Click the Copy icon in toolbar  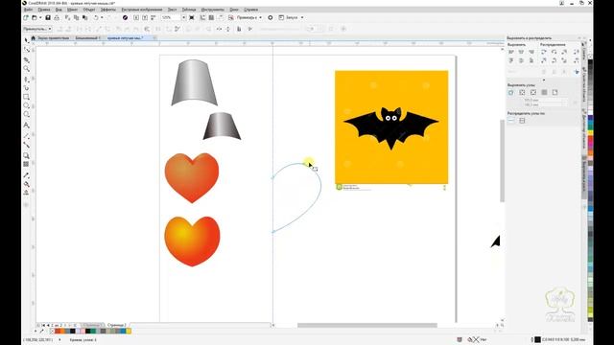point(77,17)
